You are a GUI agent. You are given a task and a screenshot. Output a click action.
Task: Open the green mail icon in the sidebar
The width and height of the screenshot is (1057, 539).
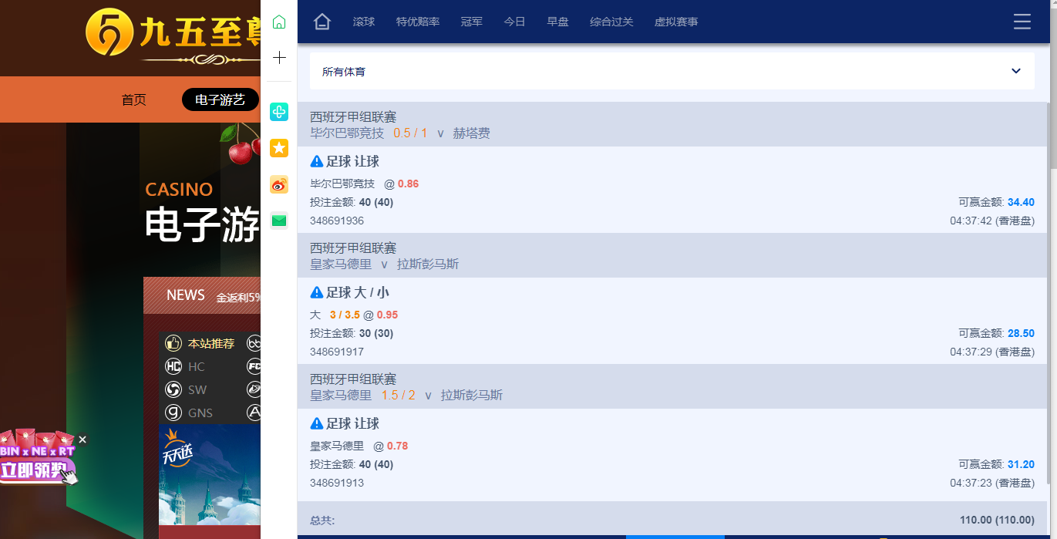279,221
